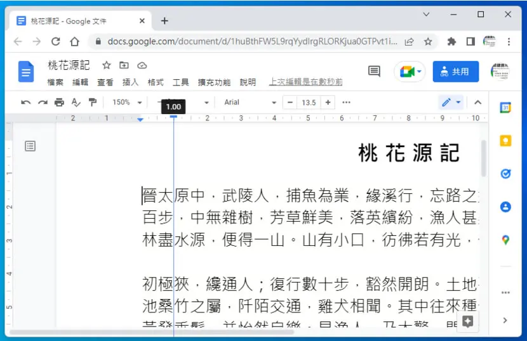Open the Arial font dropdown
This screenshot has width=527, height=341.
250,102
